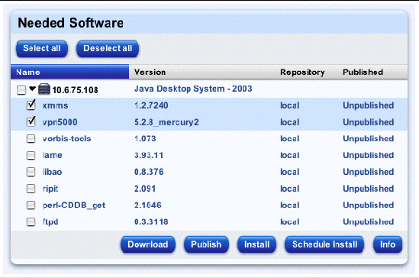Collapse the 10.6.75.108 host tree
This screenshot has height=278, width=419.
pyautogui.click(x=32, y=89)
